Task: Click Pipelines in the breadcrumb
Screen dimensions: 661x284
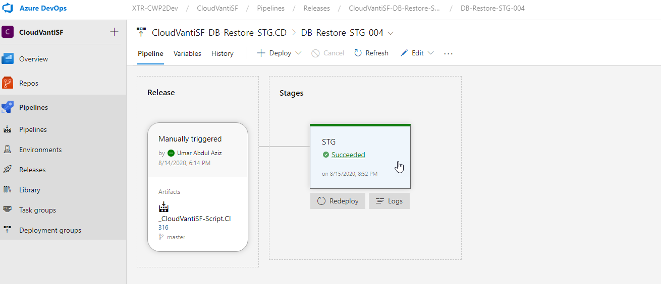Action: click(x=270, y=9)
